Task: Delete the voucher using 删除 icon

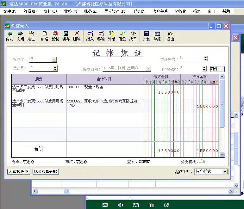Action: [77, 34]
